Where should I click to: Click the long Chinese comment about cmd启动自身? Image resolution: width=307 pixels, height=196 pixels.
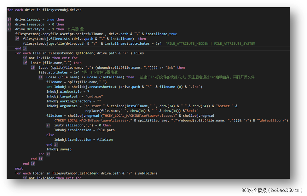pyautogui.click(x=196, y=77)
